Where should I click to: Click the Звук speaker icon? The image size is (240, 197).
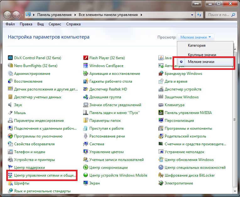click(x=10, y=105)
